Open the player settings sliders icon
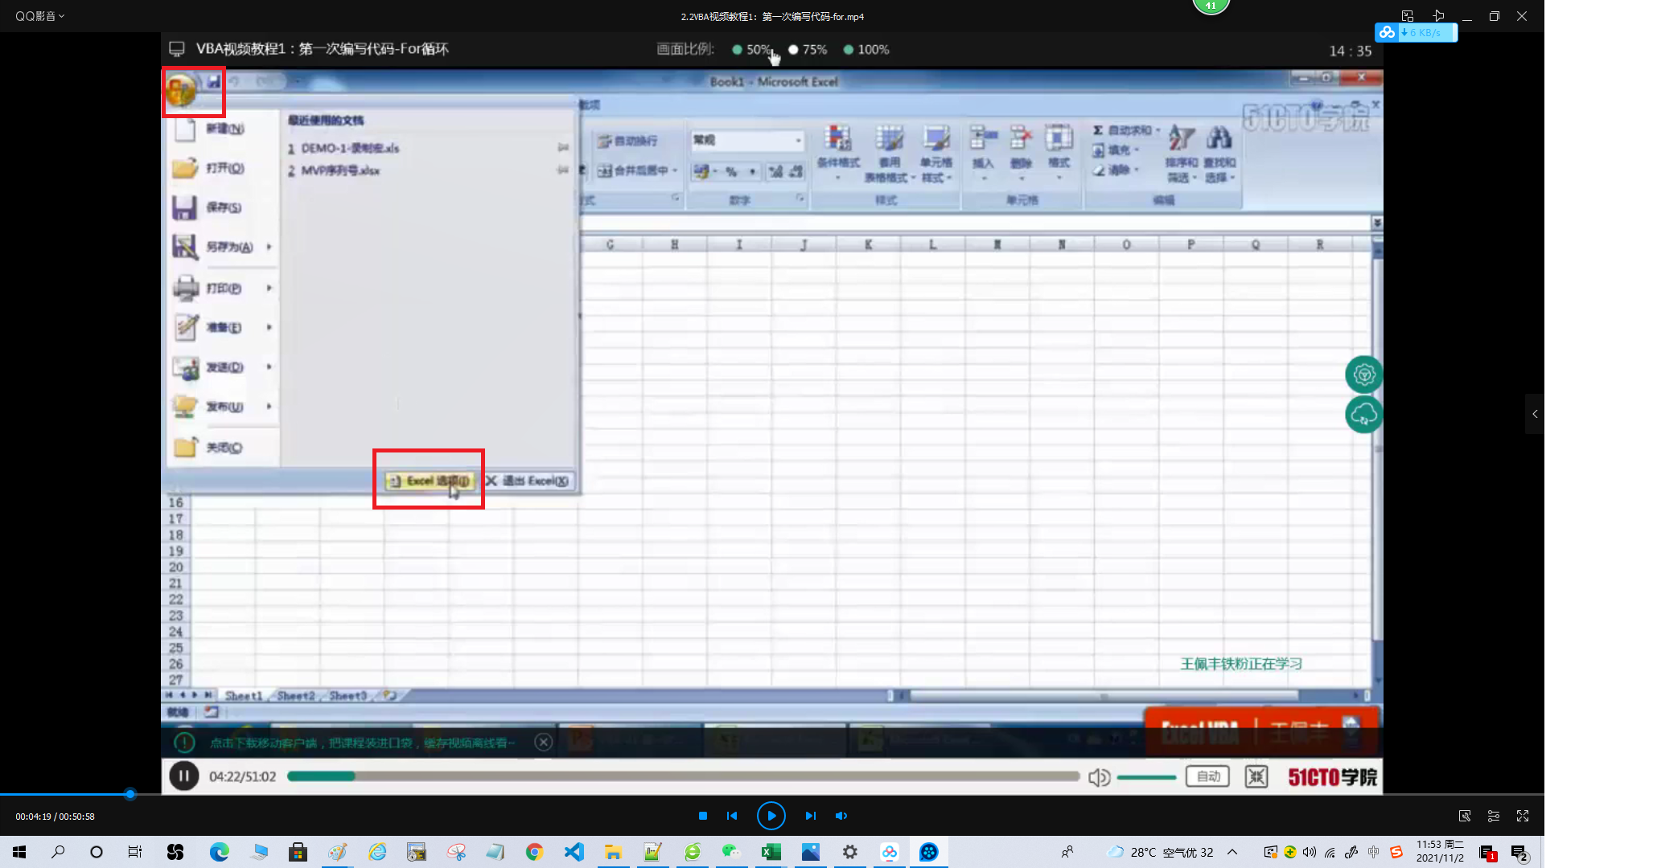1653x868 pixels. (1494, 816)
